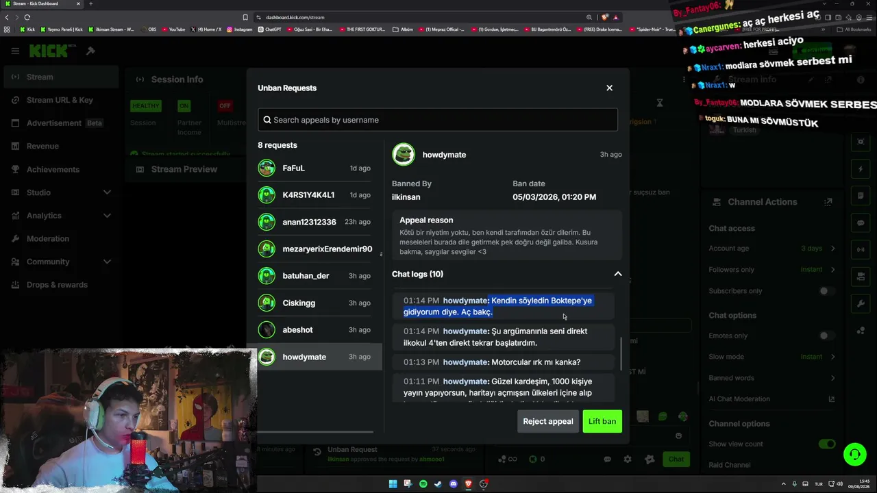877x493 pixels.
Task: Open Account age setting chevron
Action: pos(832,249)
